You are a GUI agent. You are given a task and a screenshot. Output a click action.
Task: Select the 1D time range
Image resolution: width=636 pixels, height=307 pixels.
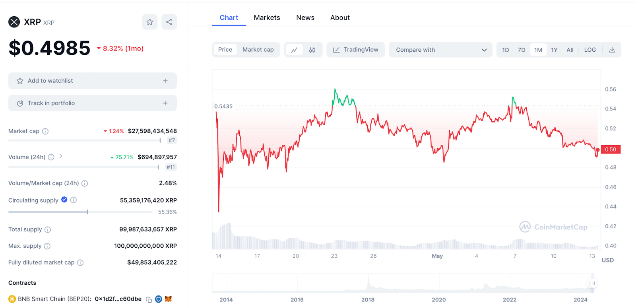(x=506, y=50)
